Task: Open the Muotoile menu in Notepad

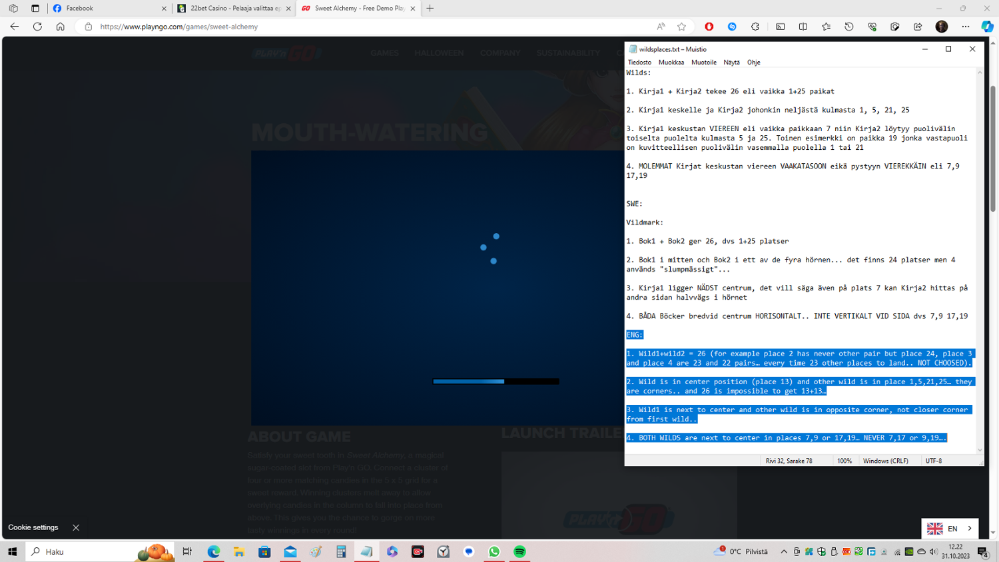Action: (x=703, y=62)
